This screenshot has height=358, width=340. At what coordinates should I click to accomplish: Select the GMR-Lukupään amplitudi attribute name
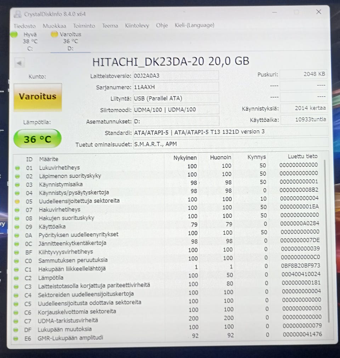[x=70, y=338]
